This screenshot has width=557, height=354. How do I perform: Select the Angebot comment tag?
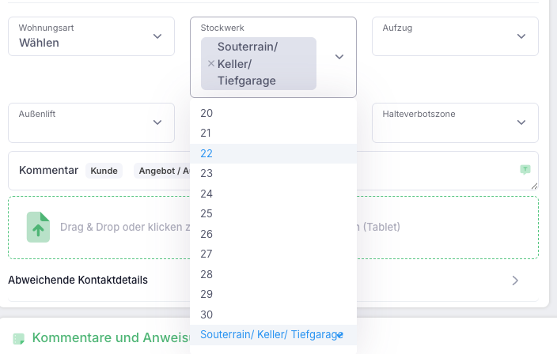(x=162, y=171)
